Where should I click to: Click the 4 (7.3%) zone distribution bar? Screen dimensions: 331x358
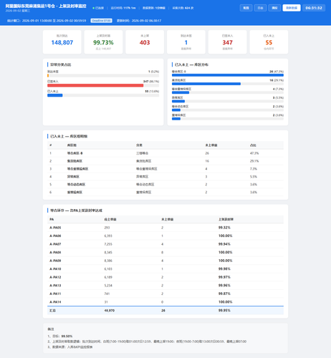(x=181, y=92)
